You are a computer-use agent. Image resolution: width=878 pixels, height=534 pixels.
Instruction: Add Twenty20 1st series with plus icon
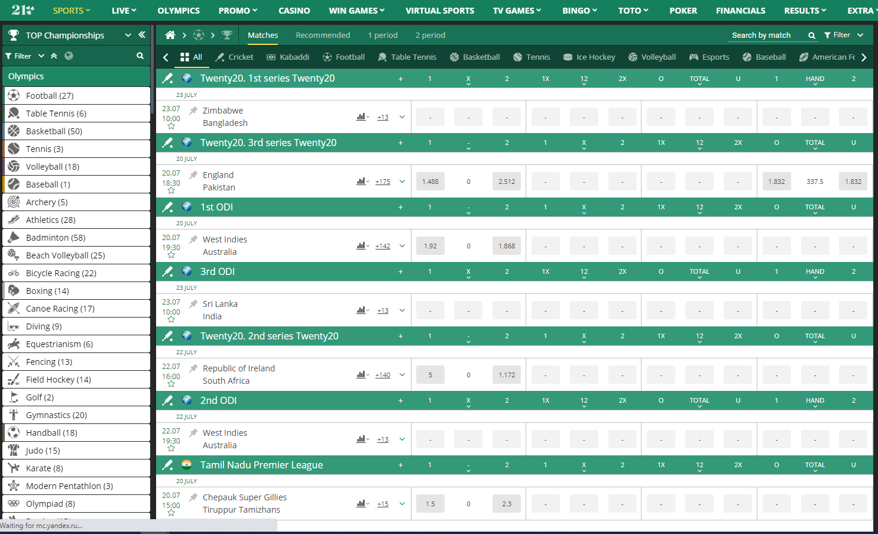400,79
